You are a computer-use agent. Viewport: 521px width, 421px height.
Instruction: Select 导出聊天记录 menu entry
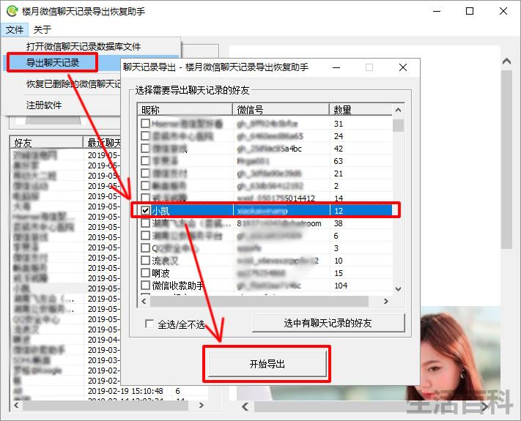coord(53,62)
